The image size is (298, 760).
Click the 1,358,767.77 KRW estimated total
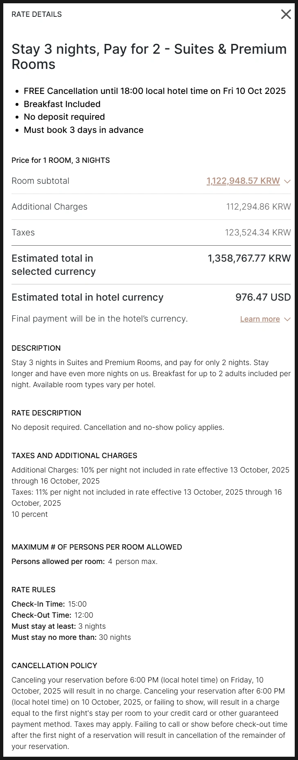249,258
